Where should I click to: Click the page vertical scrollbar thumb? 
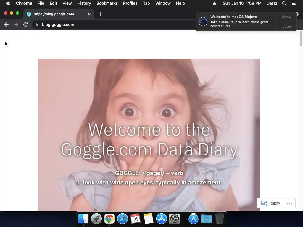301,38
